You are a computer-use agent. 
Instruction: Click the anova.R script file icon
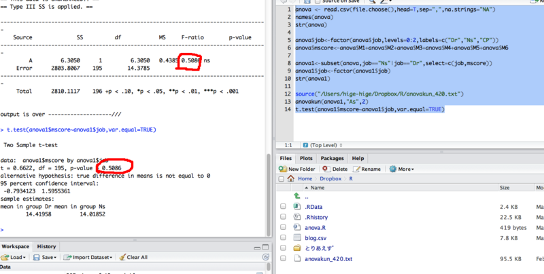(296, 227)
